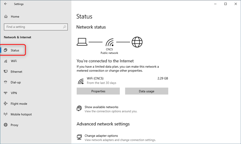Go back with the Settings back arrow
Image resolution: width=241 pixels, height=144 pixels.
coord(6,4)
